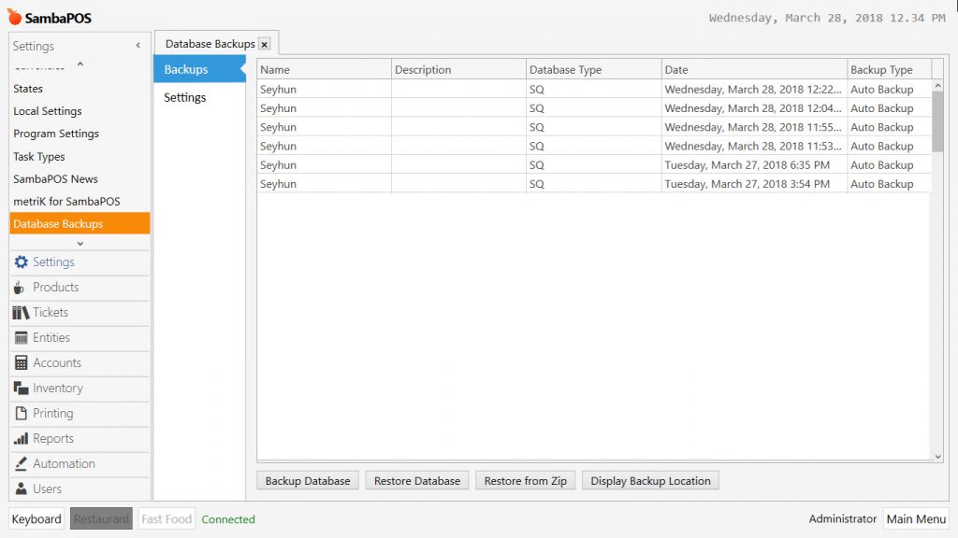Image resolution: width=958 pixels, height=538 pixels.
Task: Switch to the Settings section tab
Action: pyautogui.click(x=200, y=97)
